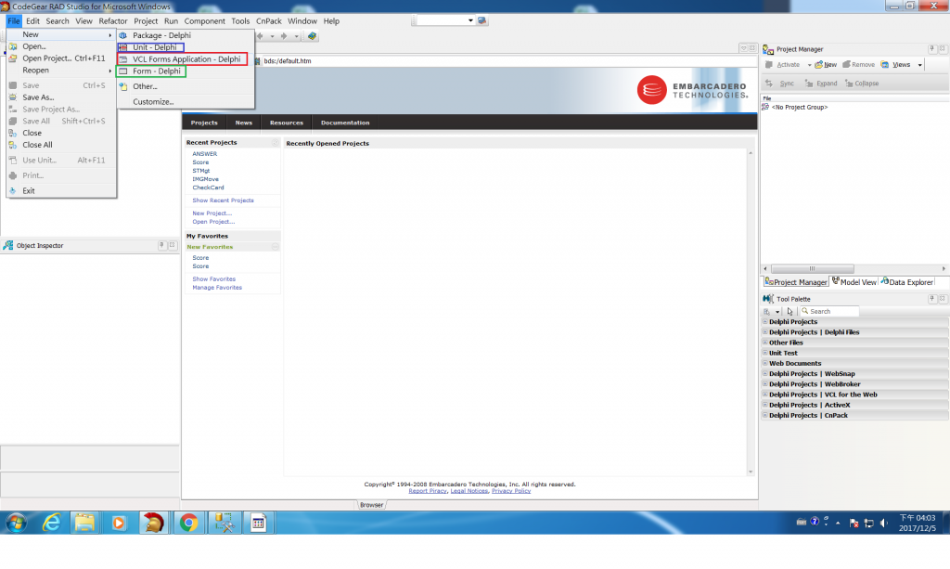Click Show Recent Projects link
Viewport: 950px width, 569px height.
coord(223,200)
